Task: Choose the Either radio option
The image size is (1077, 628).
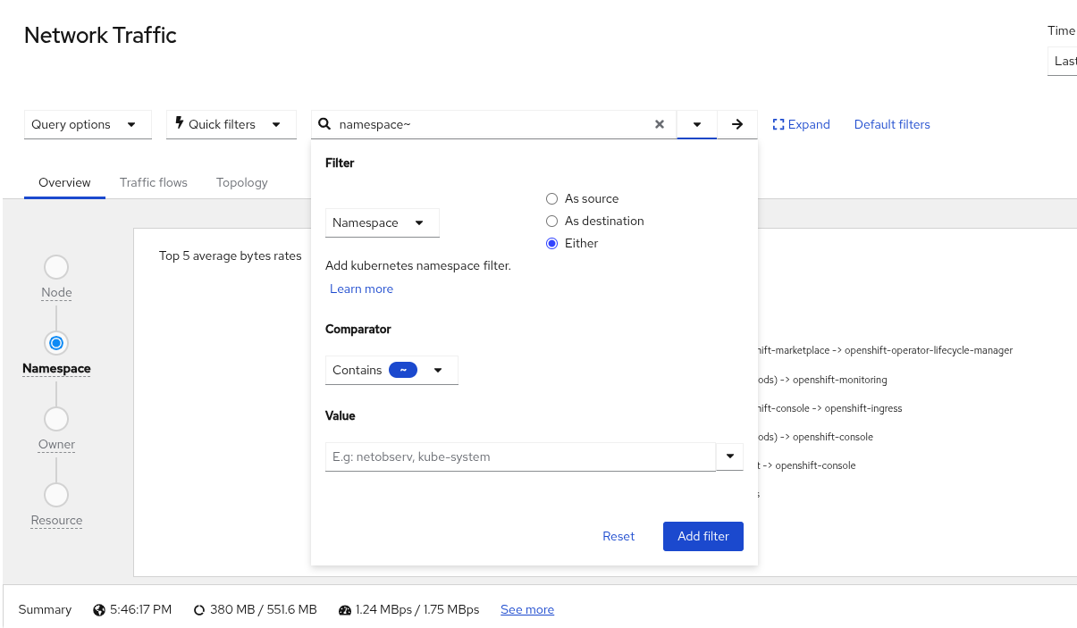Action: 551,243
